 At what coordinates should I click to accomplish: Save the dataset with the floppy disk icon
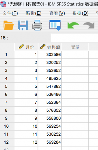[23, 25]
